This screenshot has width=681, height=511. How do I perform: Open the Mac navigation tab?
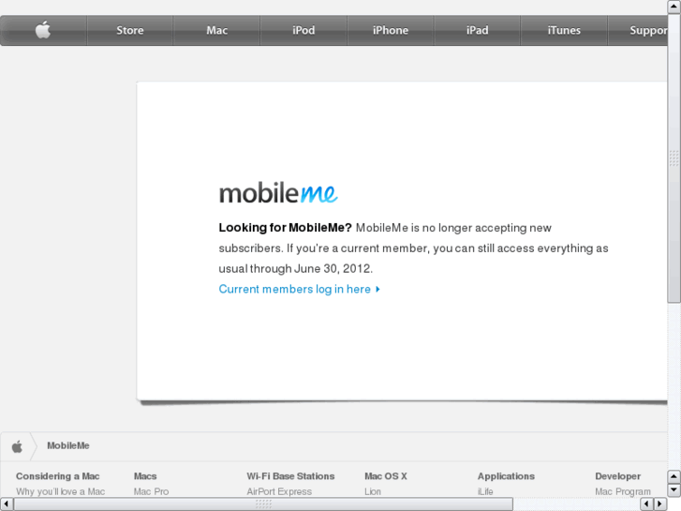(x=216, y=30)
